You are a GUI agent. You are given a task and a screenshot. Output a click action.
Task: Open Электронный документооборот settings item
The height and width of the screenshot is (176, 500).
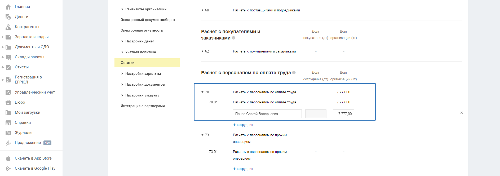click(x=148, y=20)
